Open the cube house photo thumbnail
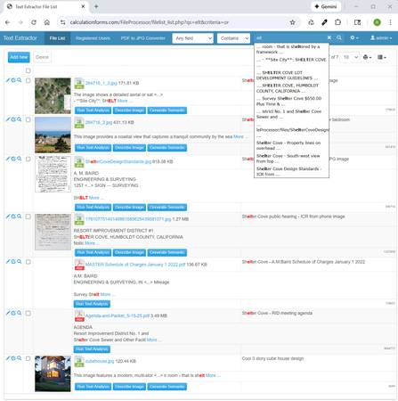Screen dimensions: 398x401 coord(53,373)
